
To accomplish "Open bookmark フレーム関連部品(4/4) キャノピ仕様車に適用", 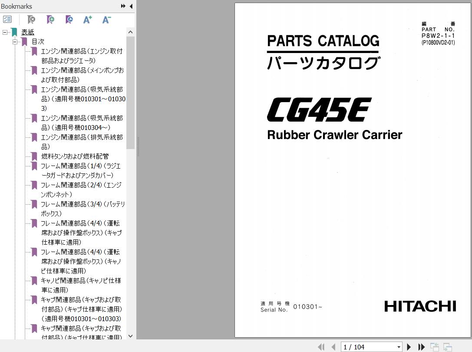I will (x=81, y=261).
